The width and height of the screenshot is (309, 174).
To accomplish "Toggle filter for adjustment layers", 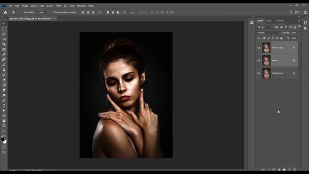I will click(x=281, y=27).
